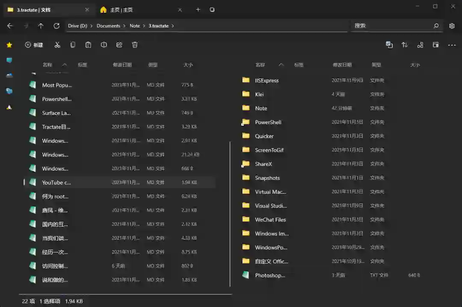
Task: Select the ScreenToGif folder in right pane
Action: click(x=269, y=150)
